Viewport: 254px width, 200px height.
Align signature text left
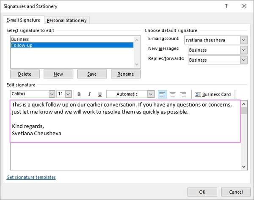click(162, 94)
